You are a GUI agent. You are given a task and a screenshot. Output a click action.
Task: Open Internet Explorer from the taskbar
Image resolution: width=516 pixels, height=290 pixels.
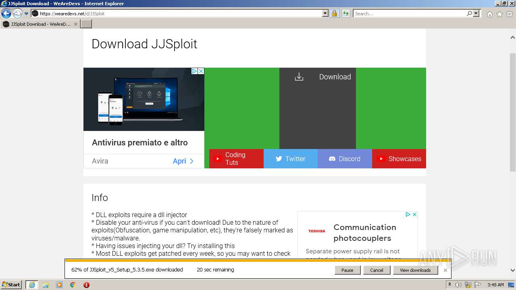(32, 285)
